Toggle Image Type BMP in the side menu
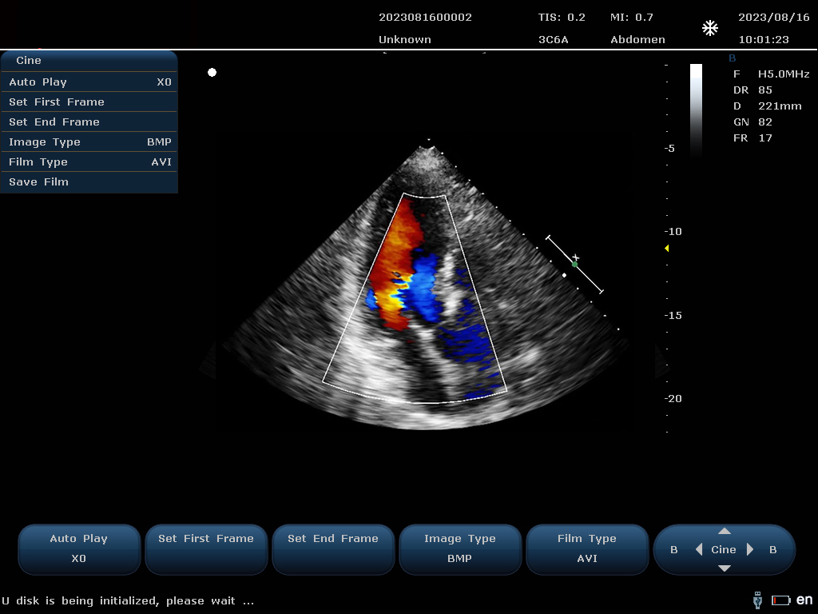 click(x=89, y=142)
